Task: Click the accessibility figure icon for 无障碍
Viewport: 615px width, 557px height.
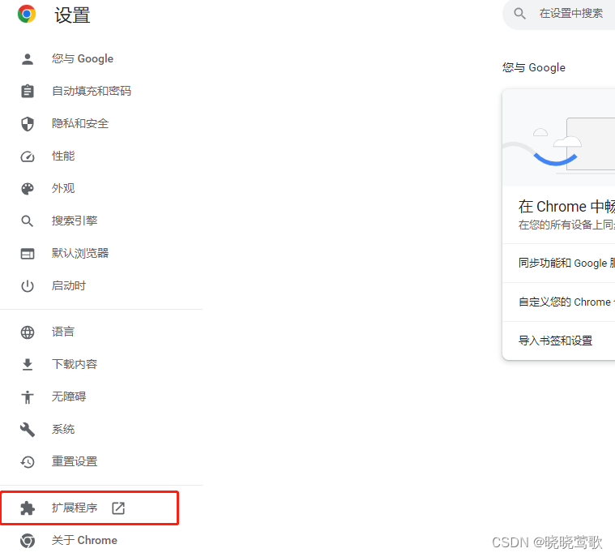Action: (28, 396)
